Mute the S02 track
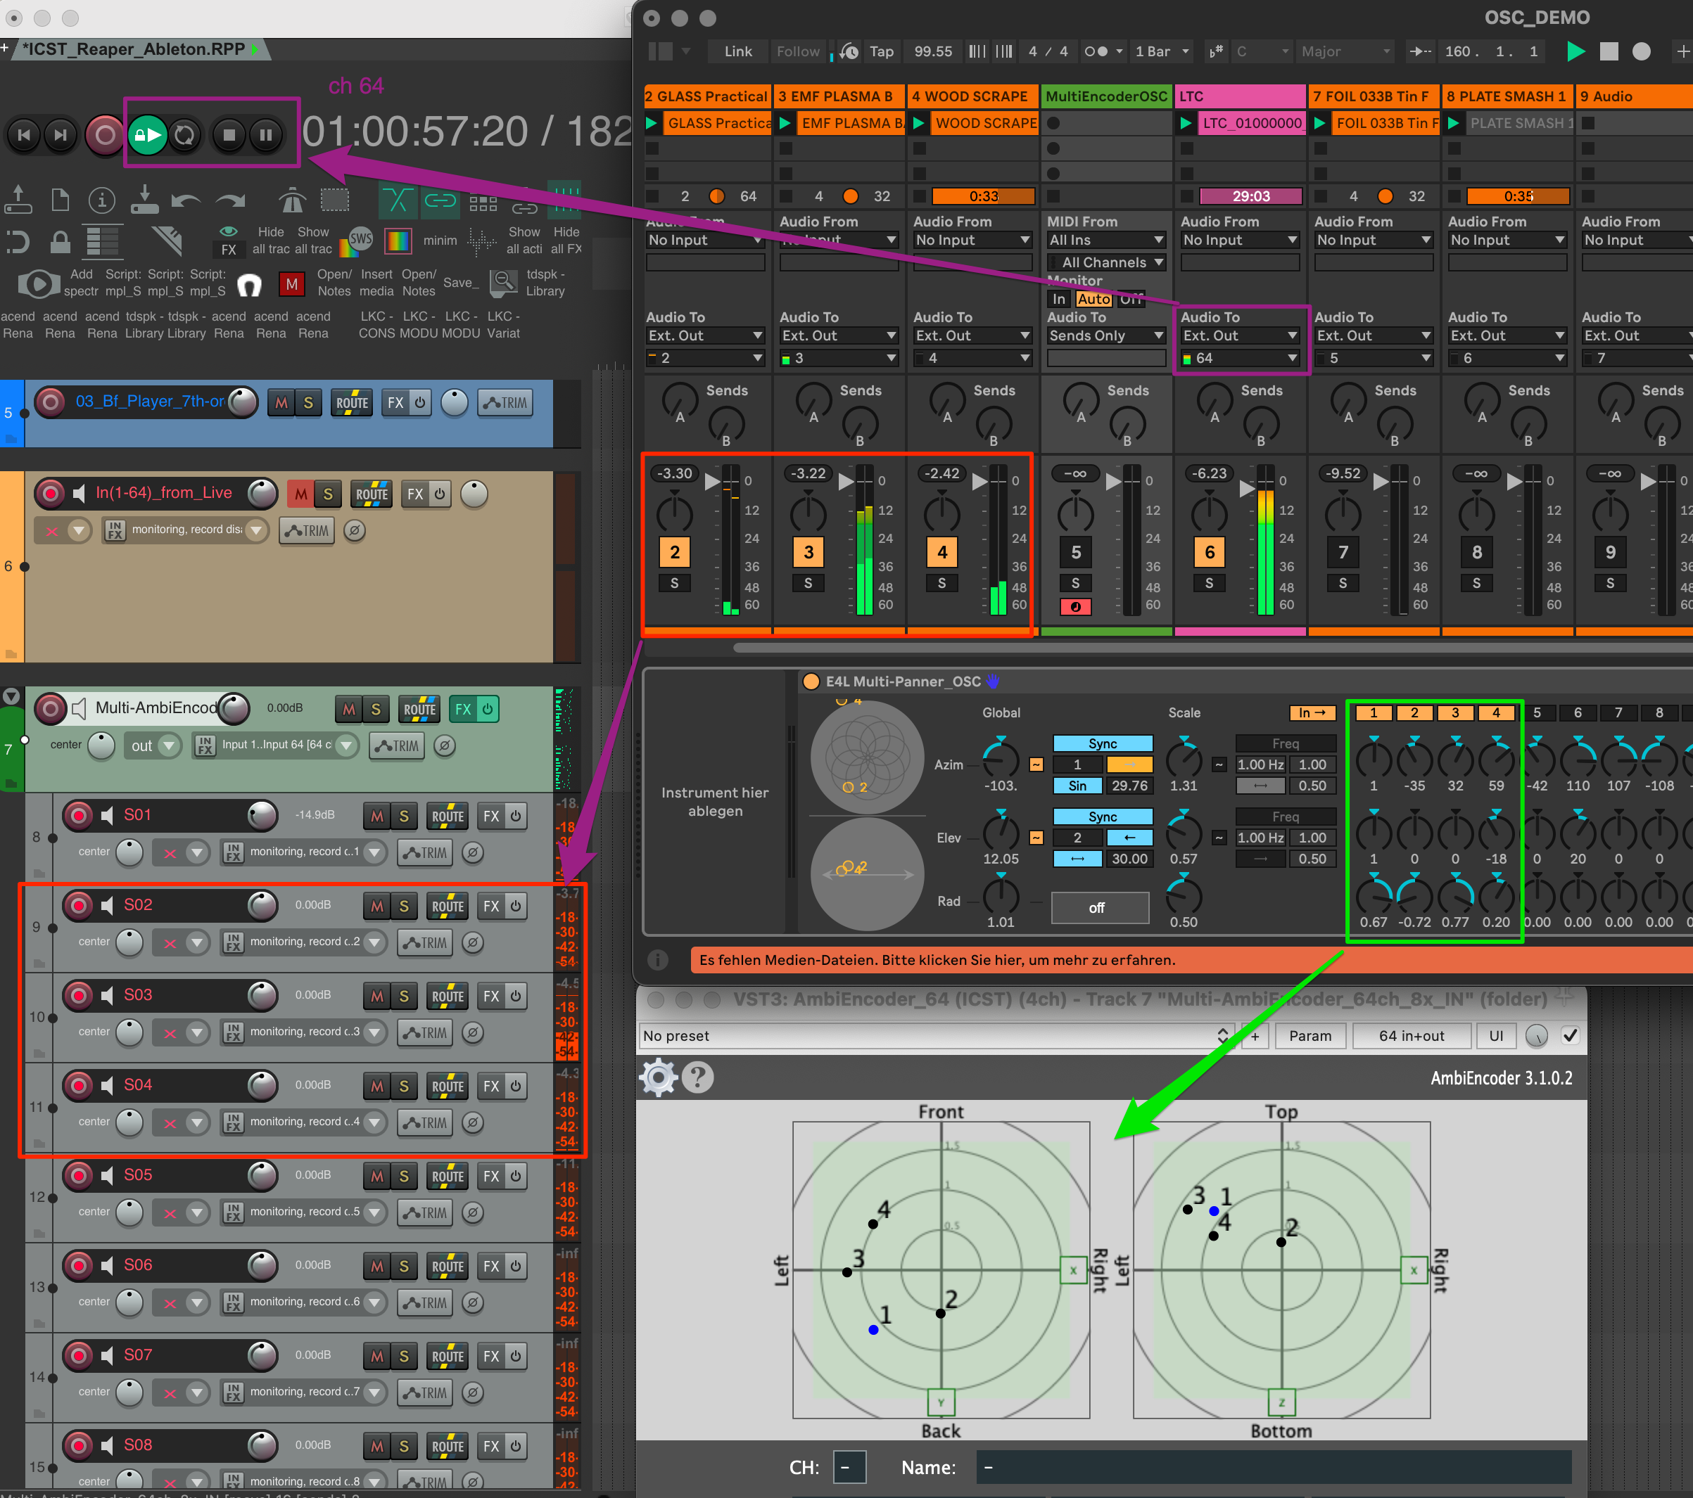 tap(377, 907)
